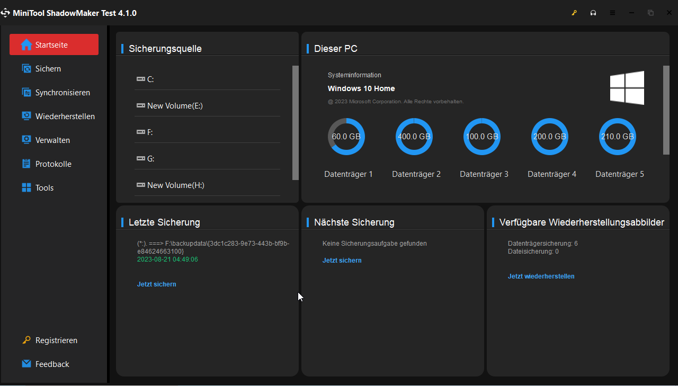Image resolution: width=678 pixels, height=386 pixels.
Task: Select the Verwalten manage icon
Action: pyautogui.click(x=26, y=140)
